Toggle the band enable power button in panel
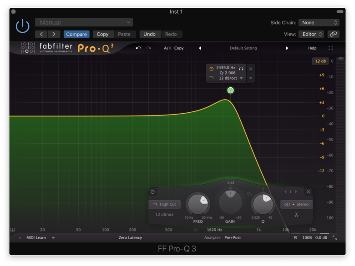The width and height of the screenshot is (355, 266). pos(152,192)
